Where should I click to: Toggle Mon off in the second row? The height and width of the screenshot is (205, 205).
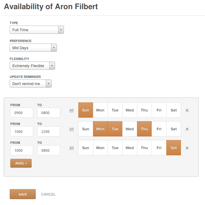point(100,129)
